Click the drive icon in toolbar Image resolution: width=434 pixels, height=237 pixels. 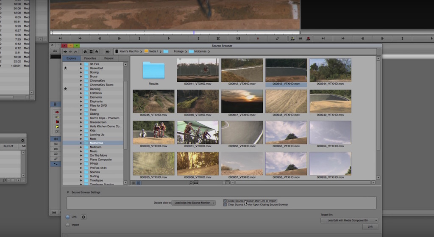108,51
